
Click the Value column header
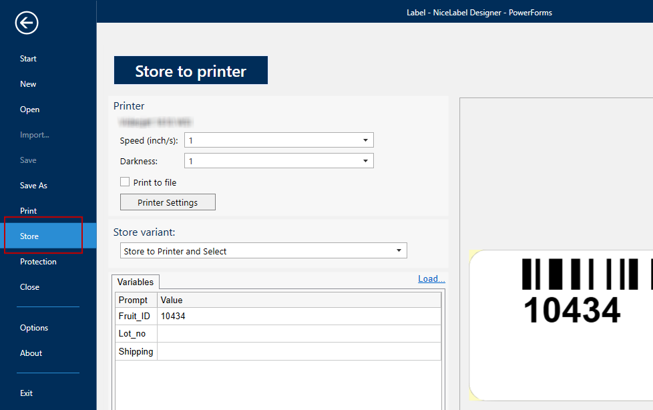point(299,300)
